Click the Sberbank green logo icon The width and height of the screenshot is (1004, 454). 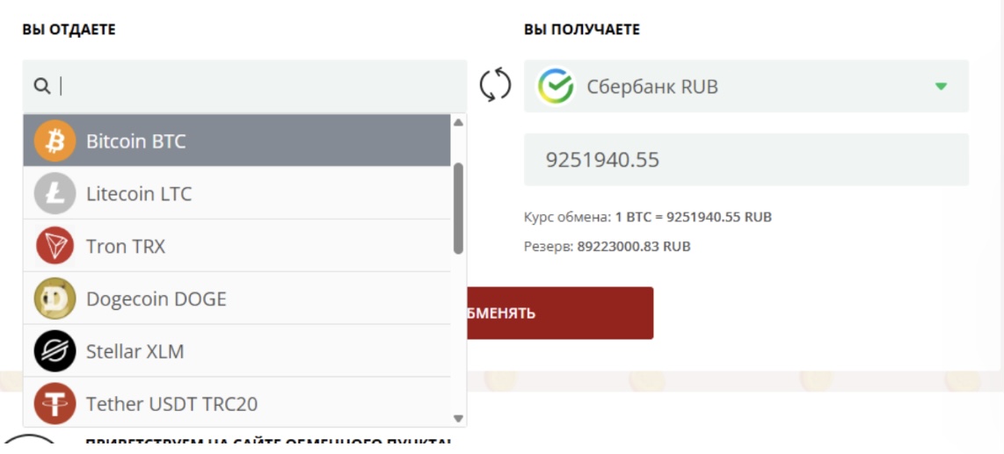pos(555,86)
